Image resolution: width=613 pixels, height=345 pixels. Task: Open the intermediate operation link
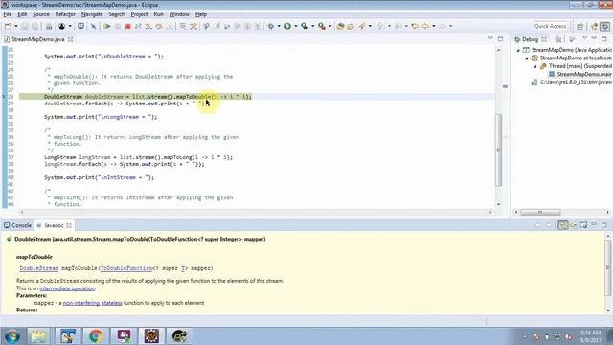tap(67, 288)
